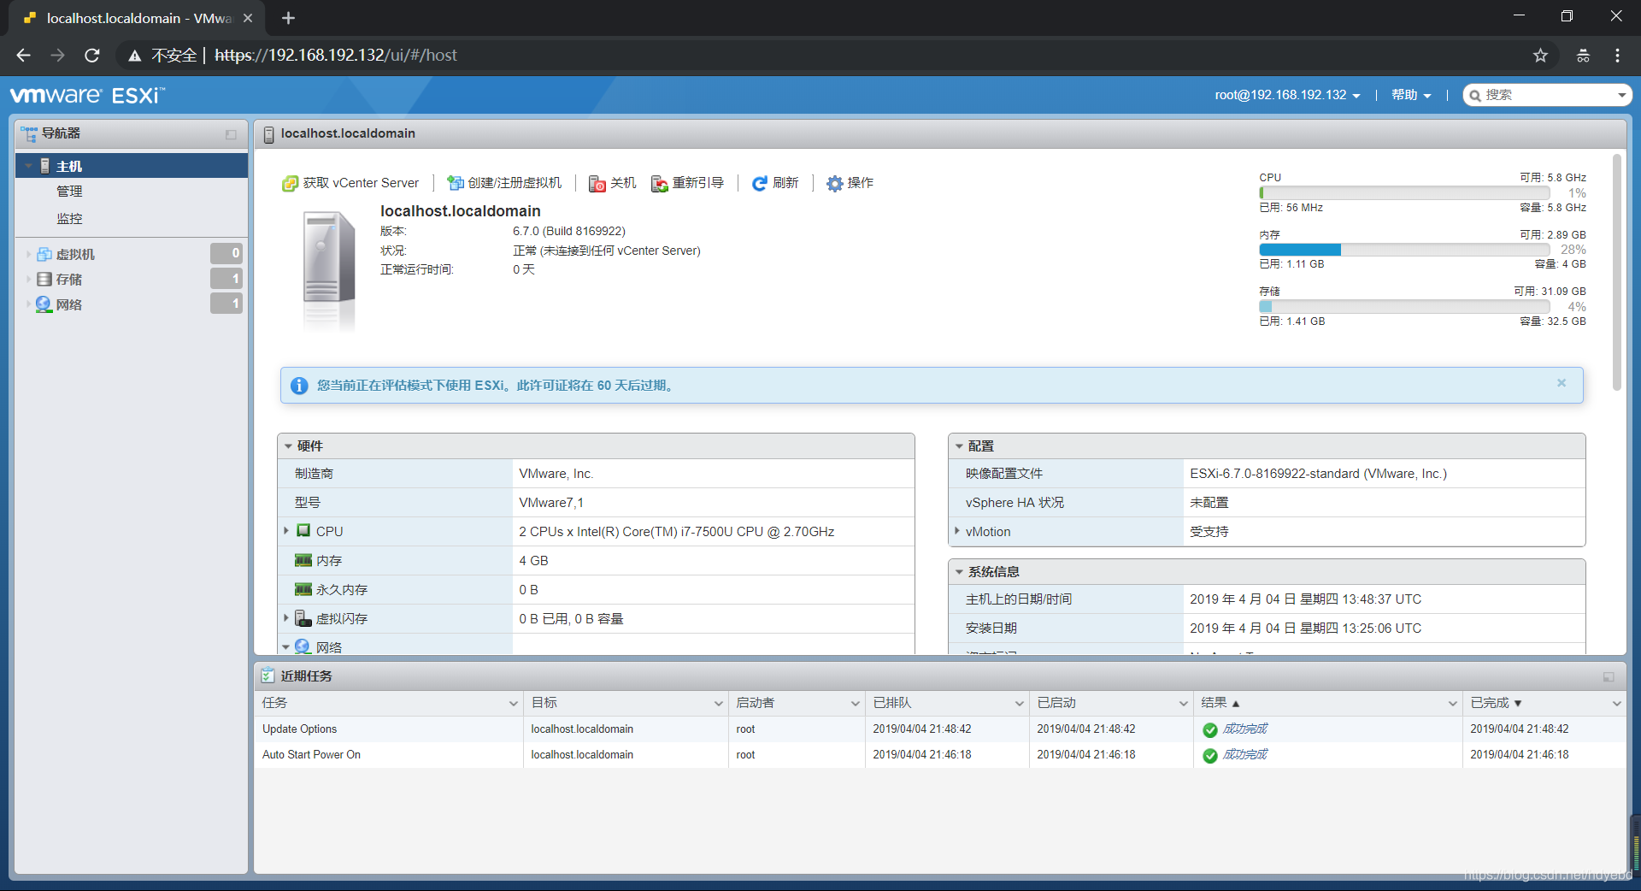The height and width of the screenshot is (891, 1641).
Task: Click the browser address bar URL
Action: (336, 56)
